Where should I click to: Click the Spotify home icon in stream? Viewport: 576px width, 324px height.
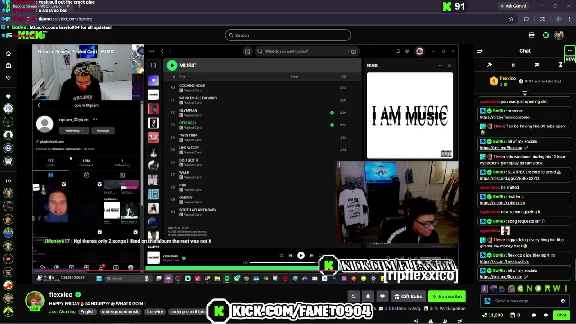pos(247,51)
